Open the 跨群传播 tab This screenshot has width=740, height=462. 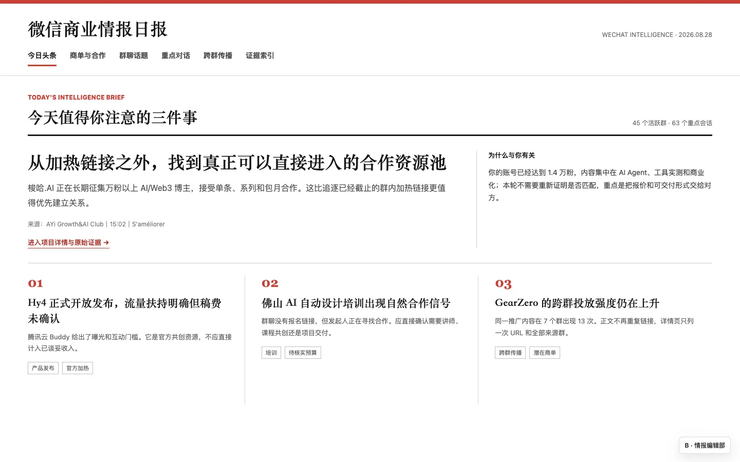218,55
